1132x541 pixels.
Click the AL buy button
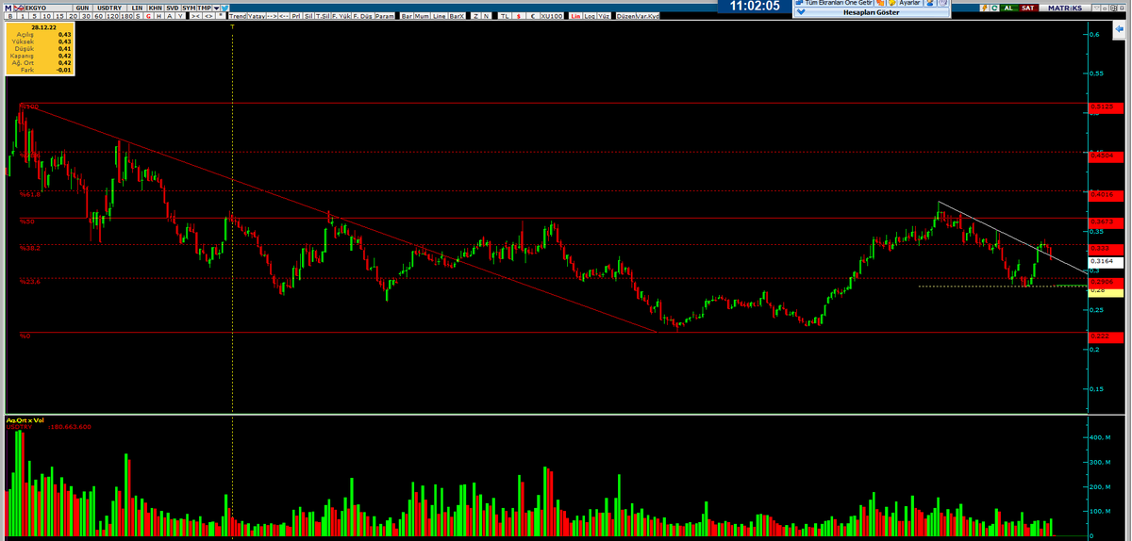click(x=1008, y=8)
